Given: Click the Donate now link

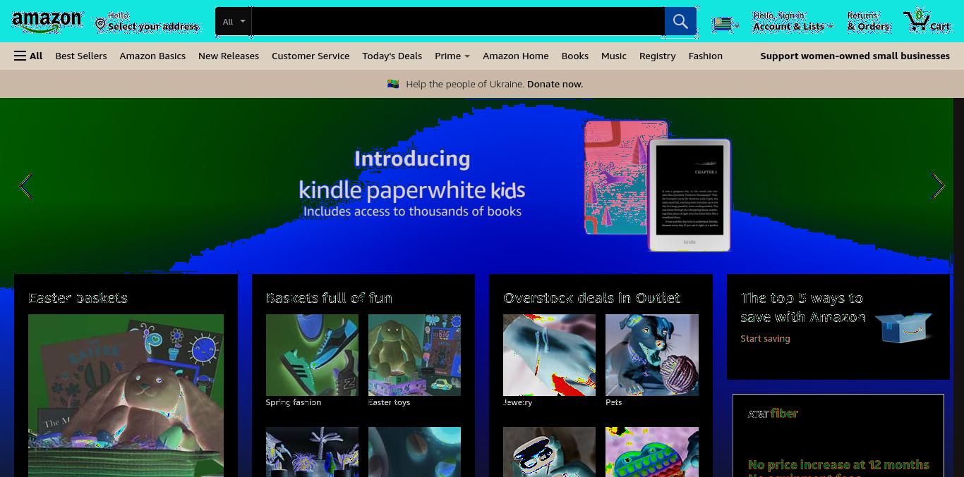Looking at the screenshot, I should tap(555, 84).
